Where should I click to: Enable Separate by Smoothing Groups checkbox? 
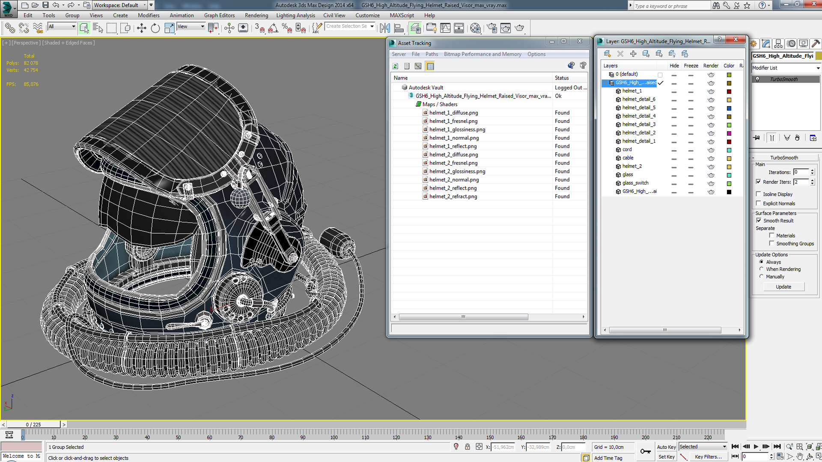coord(772,243)
